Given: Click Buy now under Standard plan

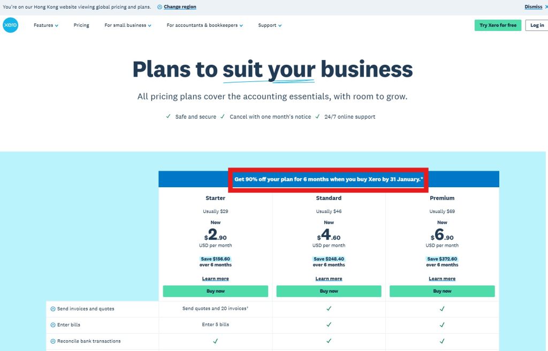Looking at the screenshot, I should [x=329, y=291].
